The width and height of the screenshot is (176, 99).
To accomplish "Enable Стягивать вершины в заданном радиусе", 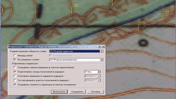I will tap(15, 76).
